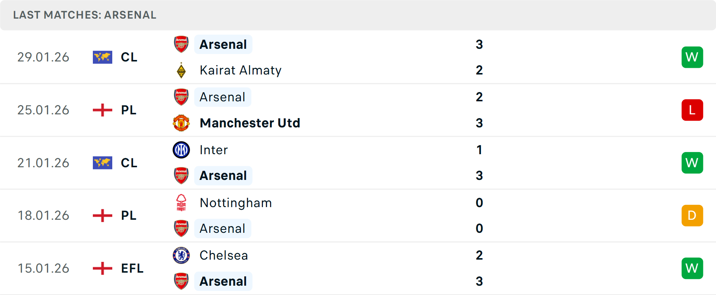The height and width of the screenshot is (295, 716).
Task: Open the Inter team link
Action: (x=214, y=150)
